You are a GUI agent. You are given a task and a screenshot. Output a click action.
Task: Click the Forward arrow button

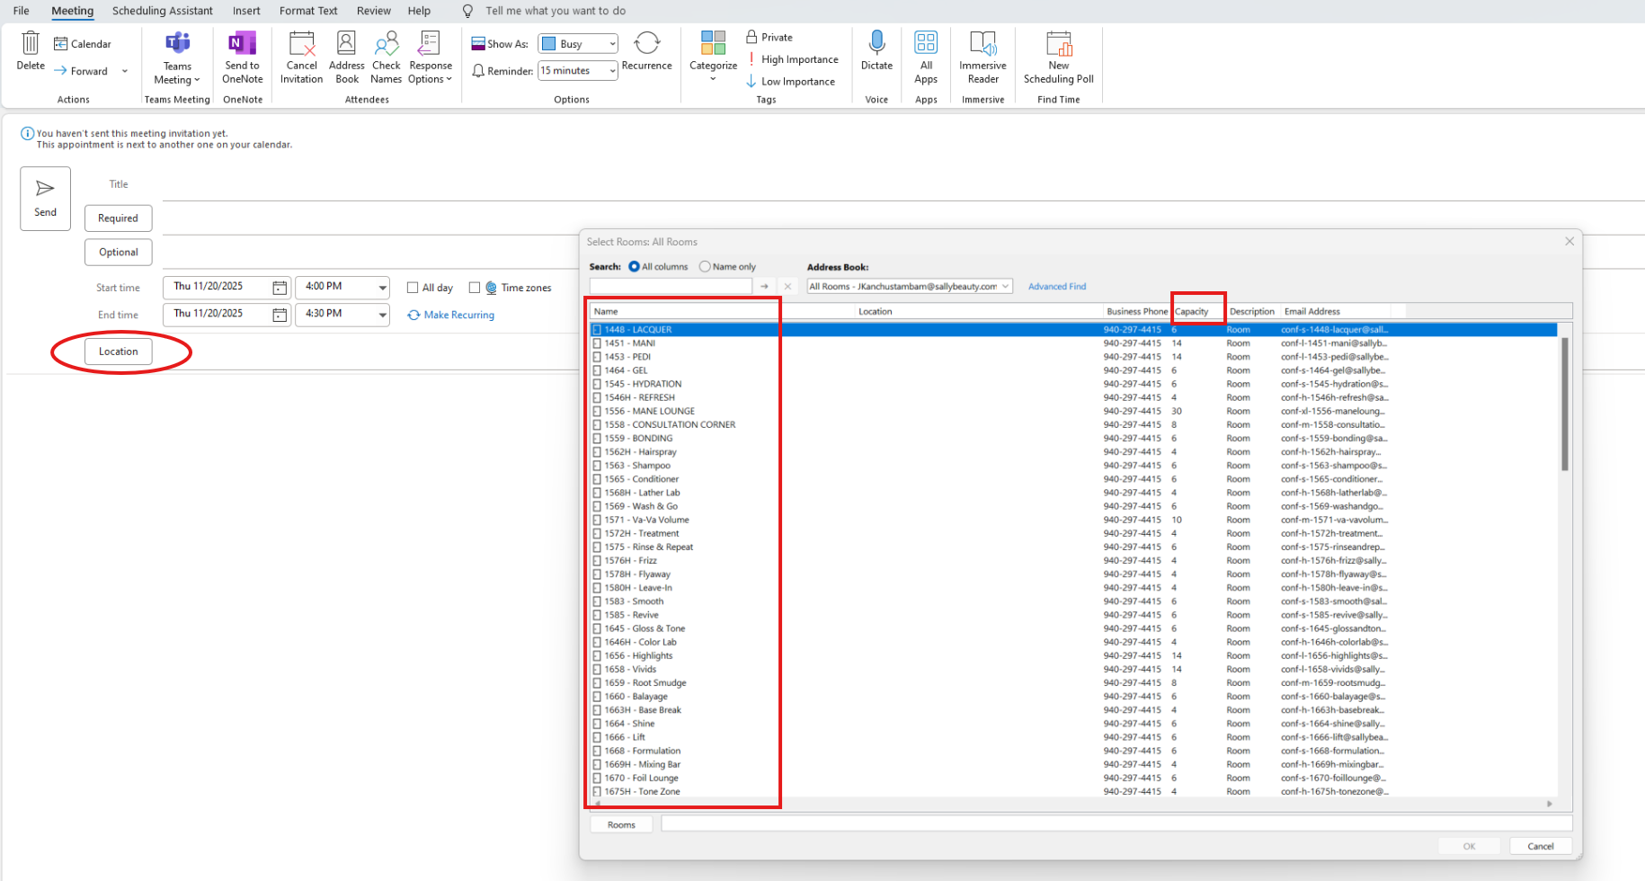coord(81,71)
